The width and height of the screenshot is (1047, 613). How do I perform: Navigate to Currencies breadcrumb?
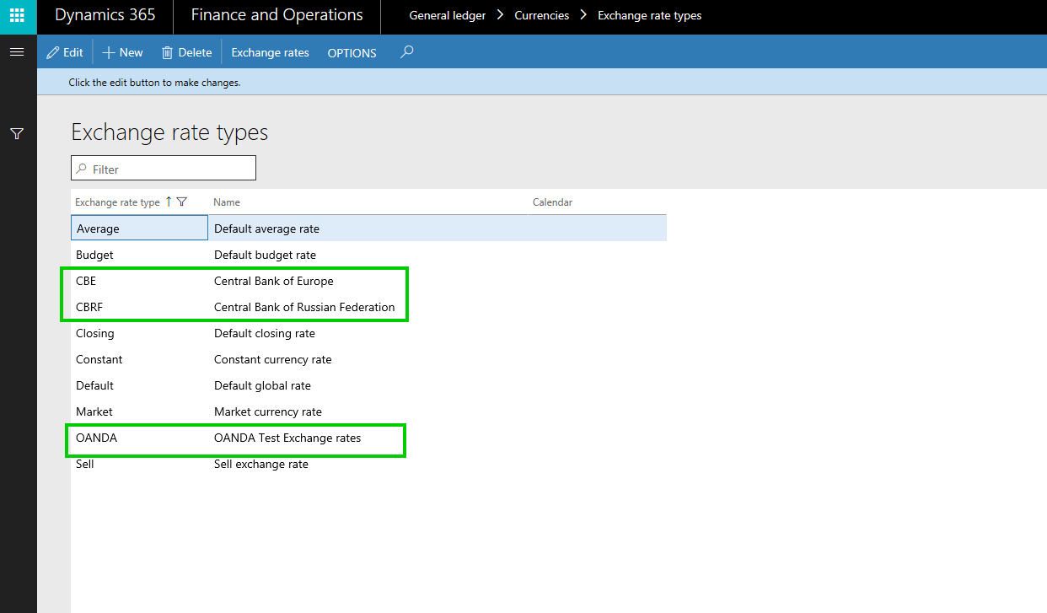(541, 16)
